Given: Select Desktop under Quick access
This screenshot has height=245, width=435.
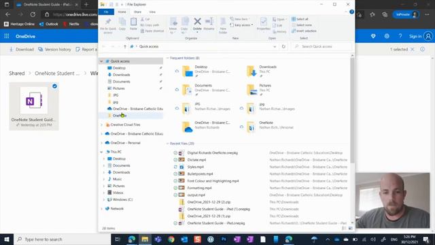Looking at the screenshot, I should coord(119,68).
